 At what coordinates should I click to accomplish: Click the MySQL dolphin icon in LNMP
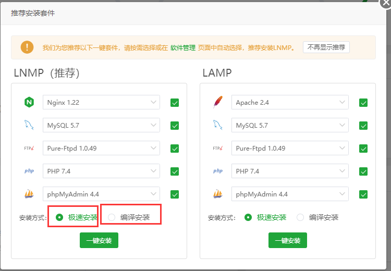(29, 125)
